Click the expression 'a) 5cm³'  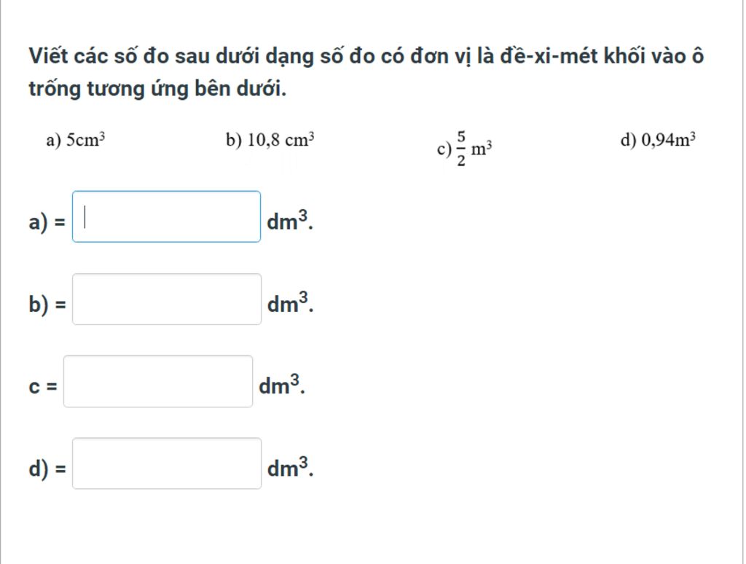click(76, 140)
